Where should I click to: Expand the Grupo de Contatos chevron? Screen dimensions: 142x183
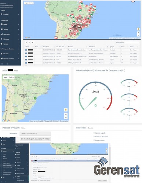(x=19, y=49)
